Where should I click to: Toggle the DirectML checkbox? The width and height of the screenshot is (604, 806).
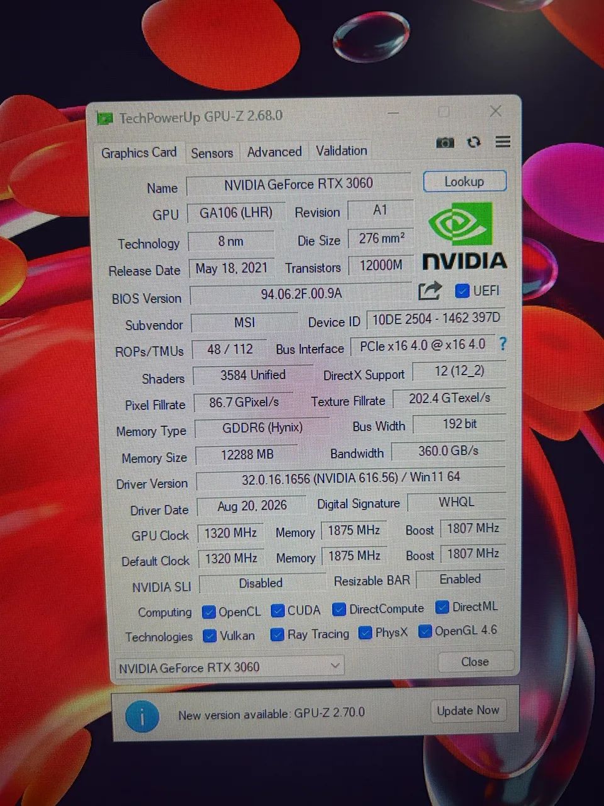[442, 607]
